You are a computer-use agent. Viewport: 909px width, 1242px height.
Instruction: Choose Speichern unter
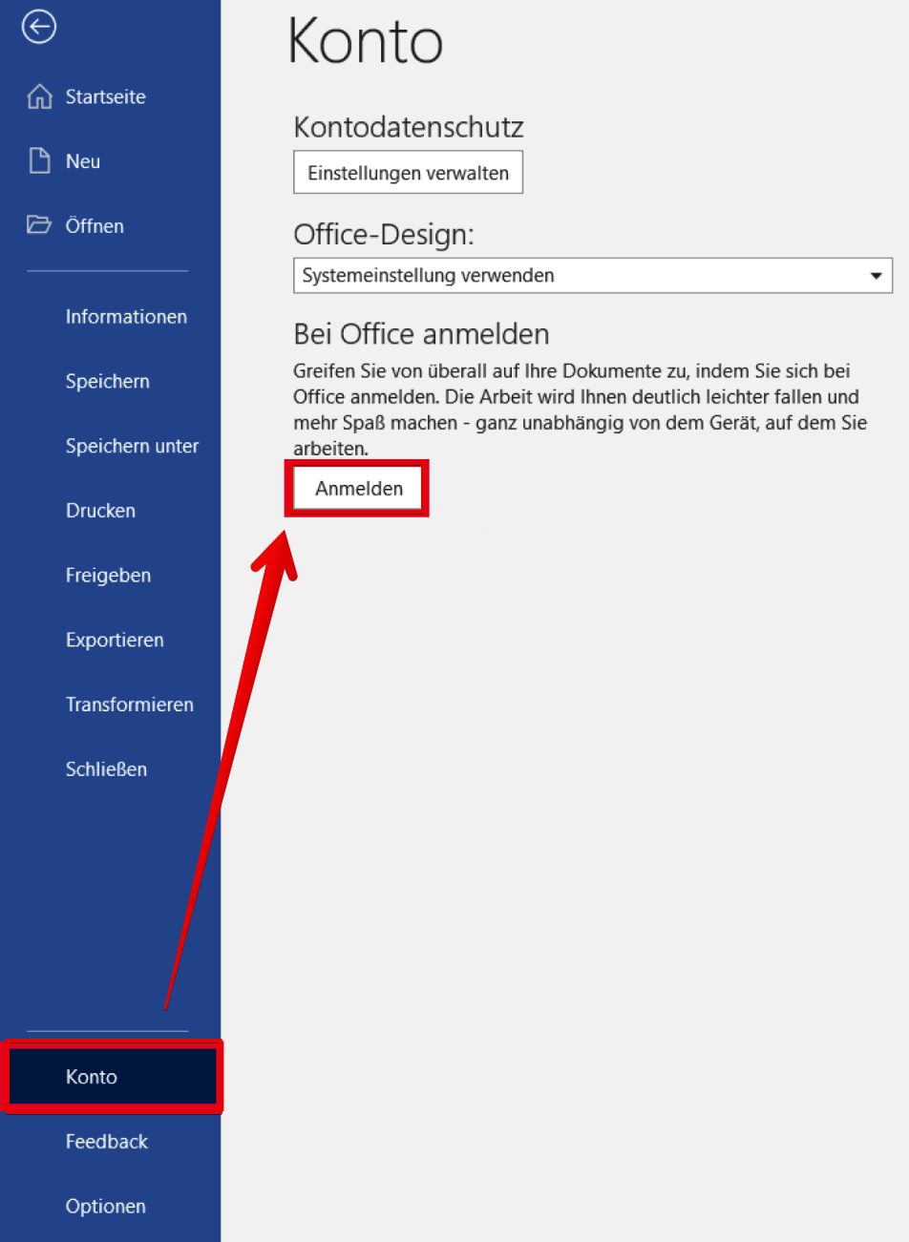click(132, 446)
